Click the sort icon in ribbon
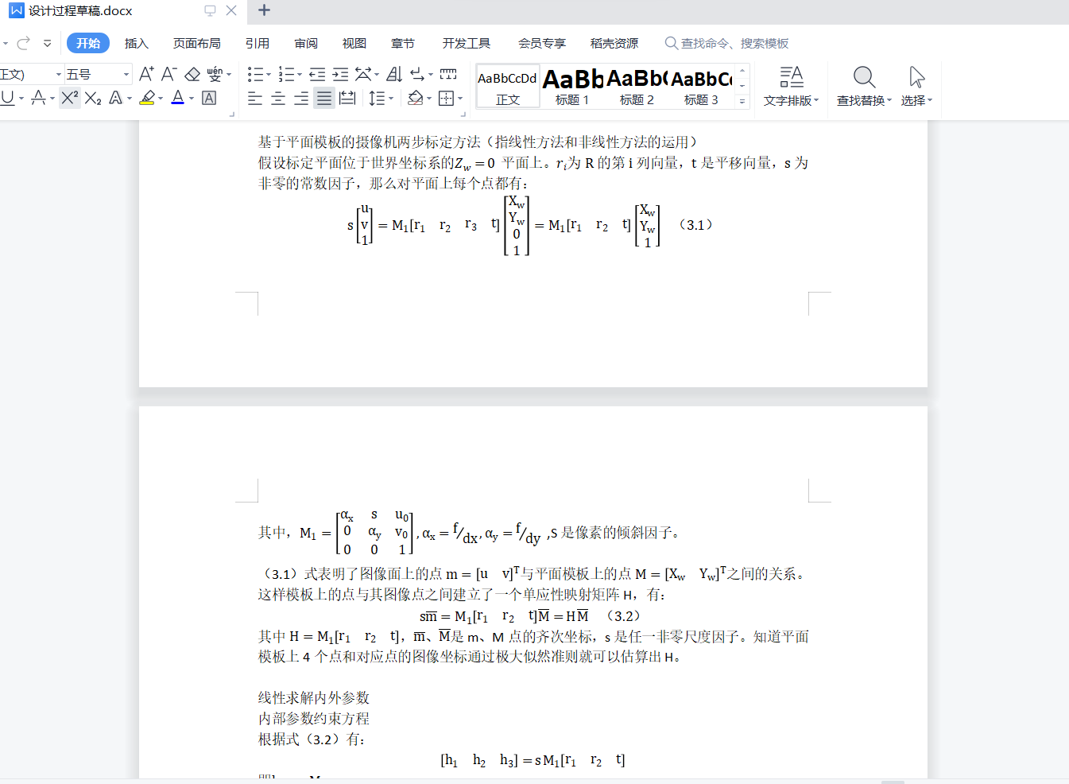 pos(394,74)
